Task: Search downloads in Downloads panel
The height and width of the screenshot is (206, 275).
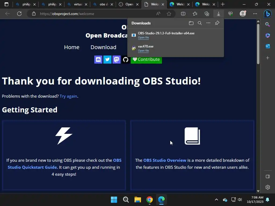Action: 200,23
